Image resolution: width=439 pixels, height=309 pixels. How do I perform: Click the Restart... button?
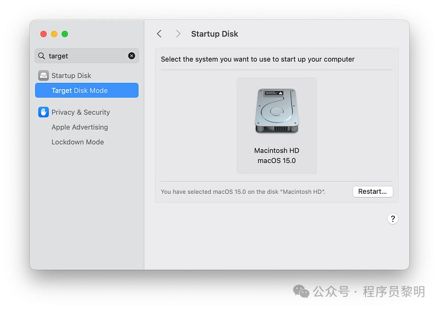[373, 192]
